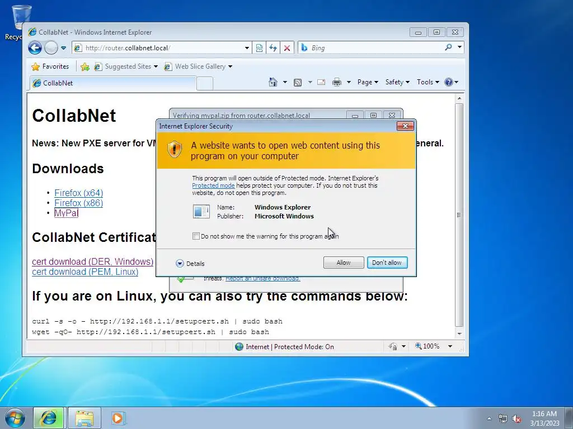Open the Help question mark menu
Image resolution: width=573 pixels, height=429 pixels.
452,82
